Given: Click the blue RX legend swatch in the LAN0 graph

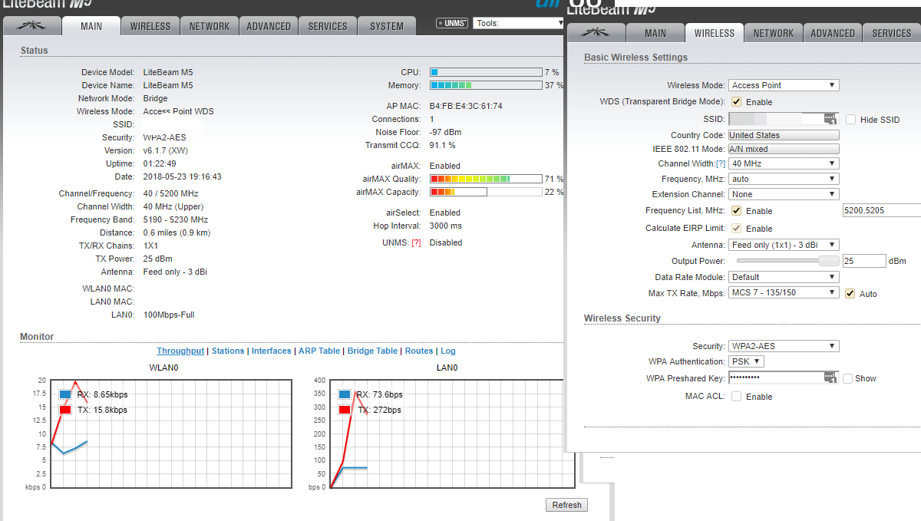Looking at the screenshot, I should 345,394.
